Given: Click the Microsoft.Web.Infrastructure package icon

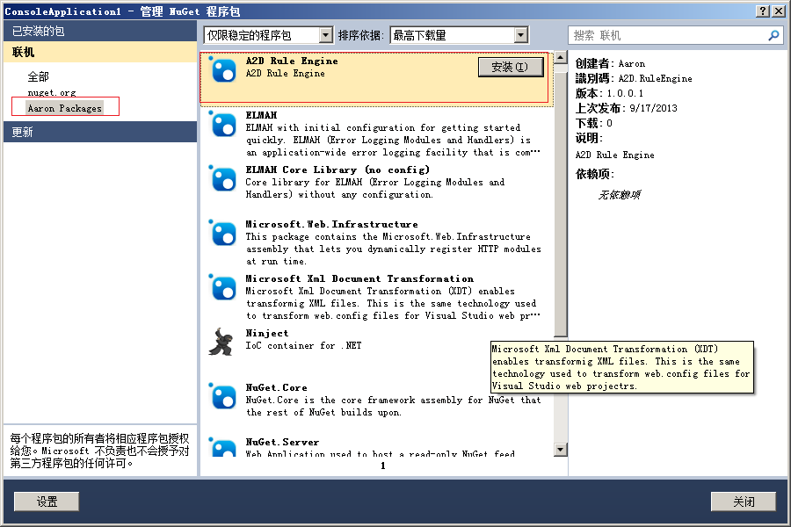Looking at the screenshot, I should point(223,234).
